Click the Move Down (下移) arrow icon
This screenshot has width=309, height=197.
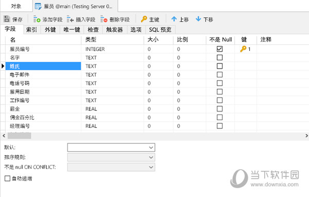click(x=198, y=19)
